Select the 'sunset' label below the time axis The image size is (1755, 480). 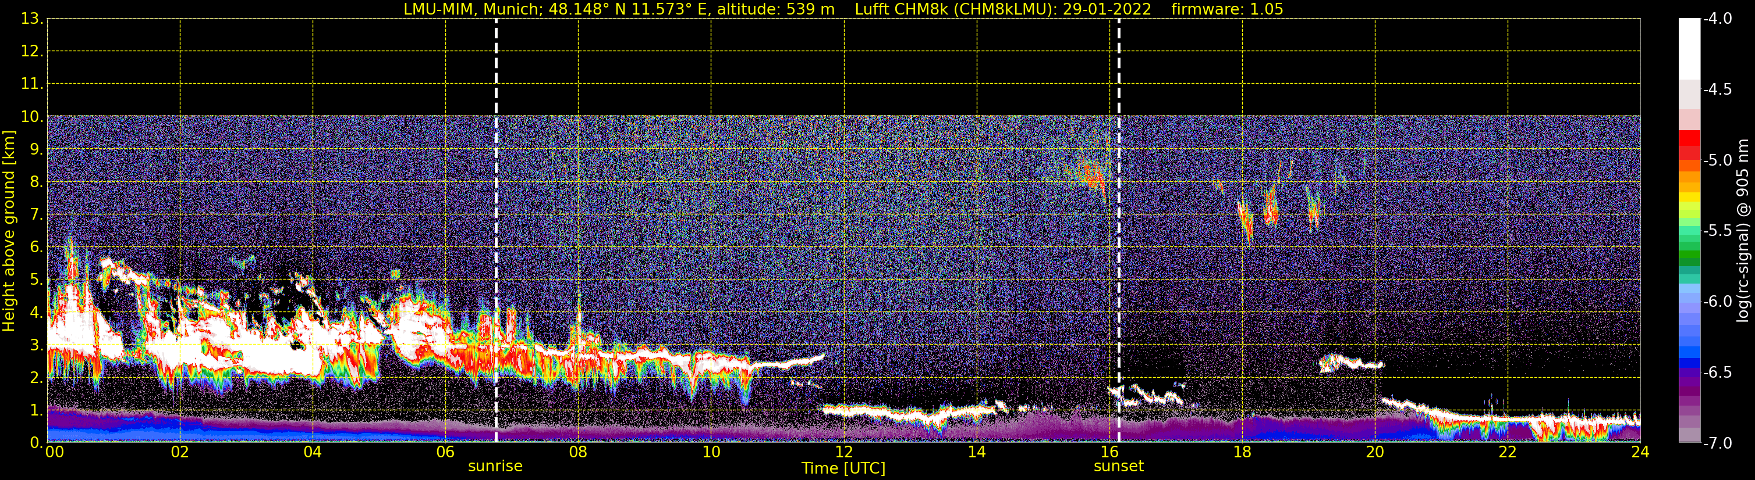(x=1119, y=467)
